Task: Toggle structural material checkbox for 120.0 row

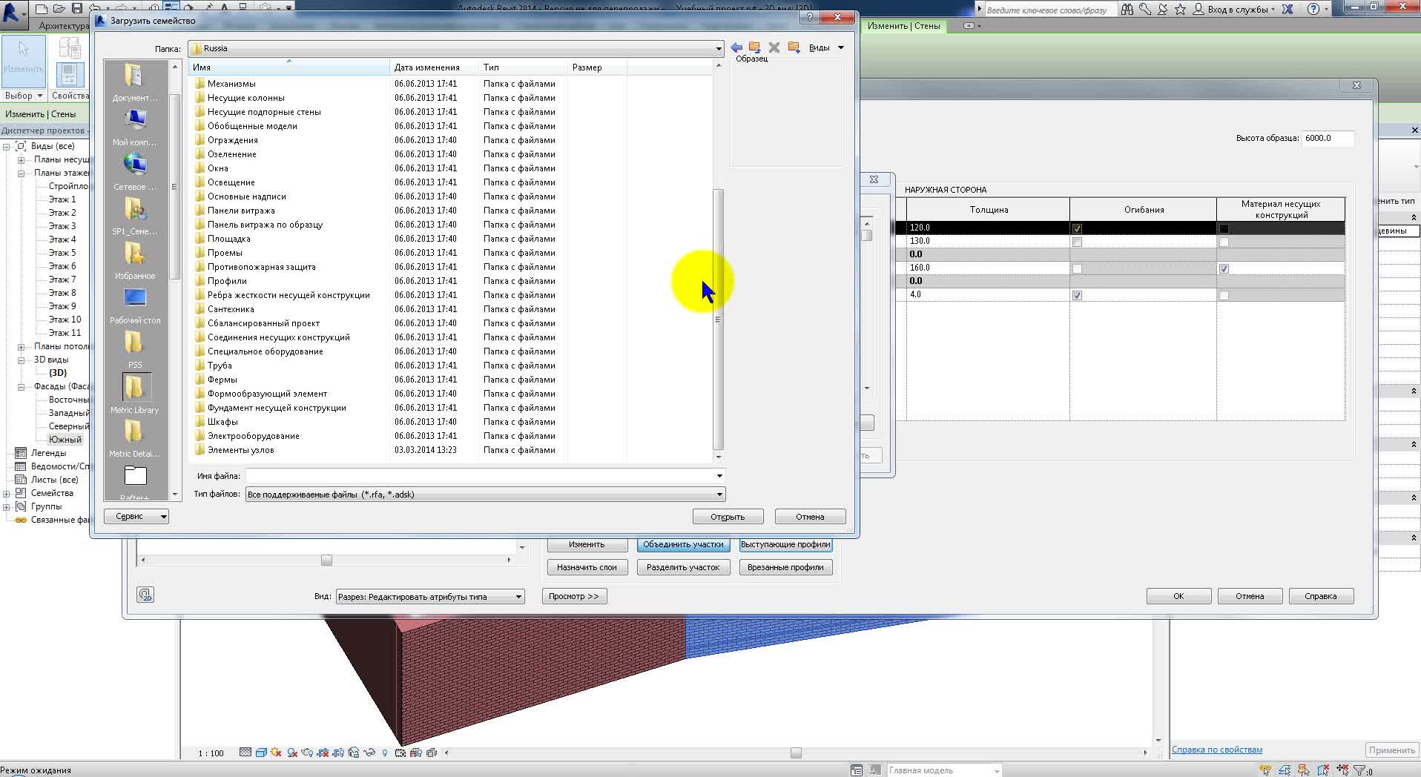Action: point(1224,228)
